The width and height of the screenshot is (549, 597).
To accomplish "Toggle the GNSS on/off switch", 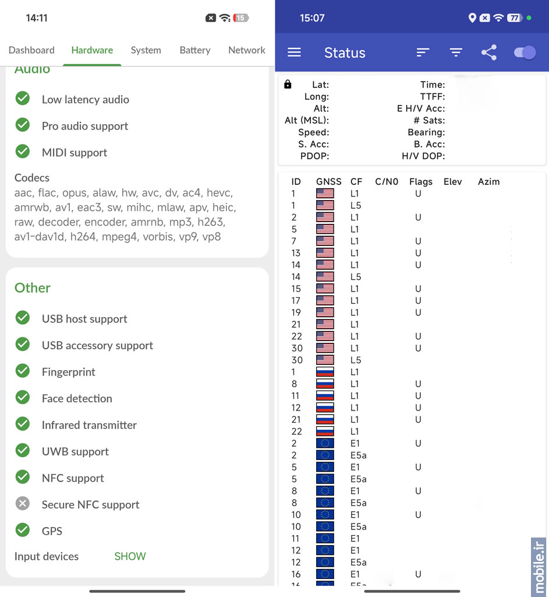I will (525, 52).
